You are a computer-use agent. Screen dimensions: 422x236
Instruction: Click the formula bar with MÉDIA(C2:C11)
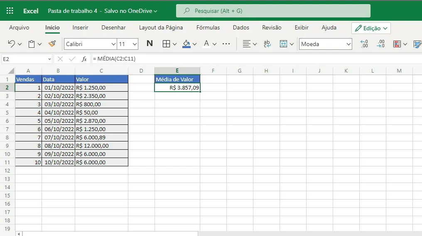click(257, 59)
